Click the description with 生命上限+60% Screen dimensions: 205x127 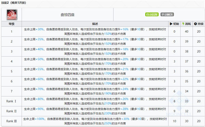tap(95, 81)
